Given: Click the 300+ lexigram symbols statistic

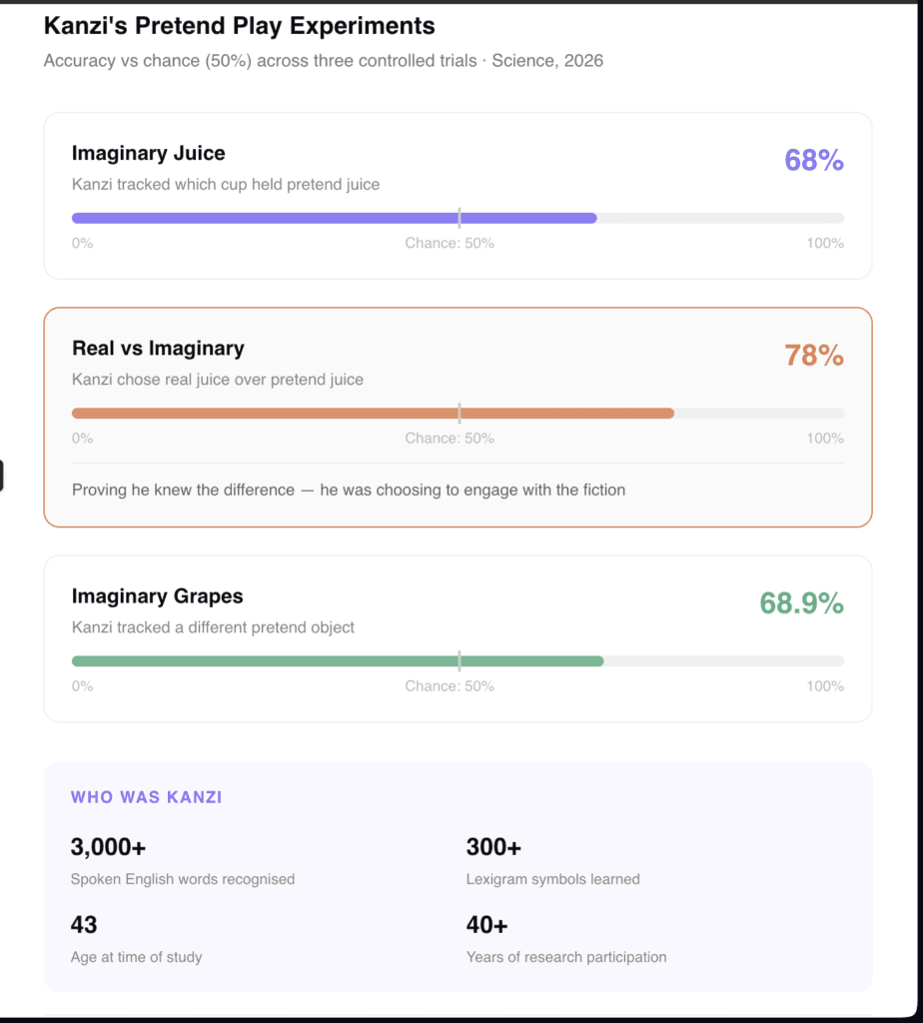Looking at the screenshot, I should click(493, 847).
